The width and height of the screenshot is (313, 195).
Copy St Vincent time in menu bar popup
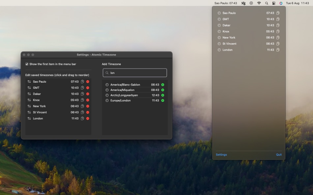(x=278, y=44)
